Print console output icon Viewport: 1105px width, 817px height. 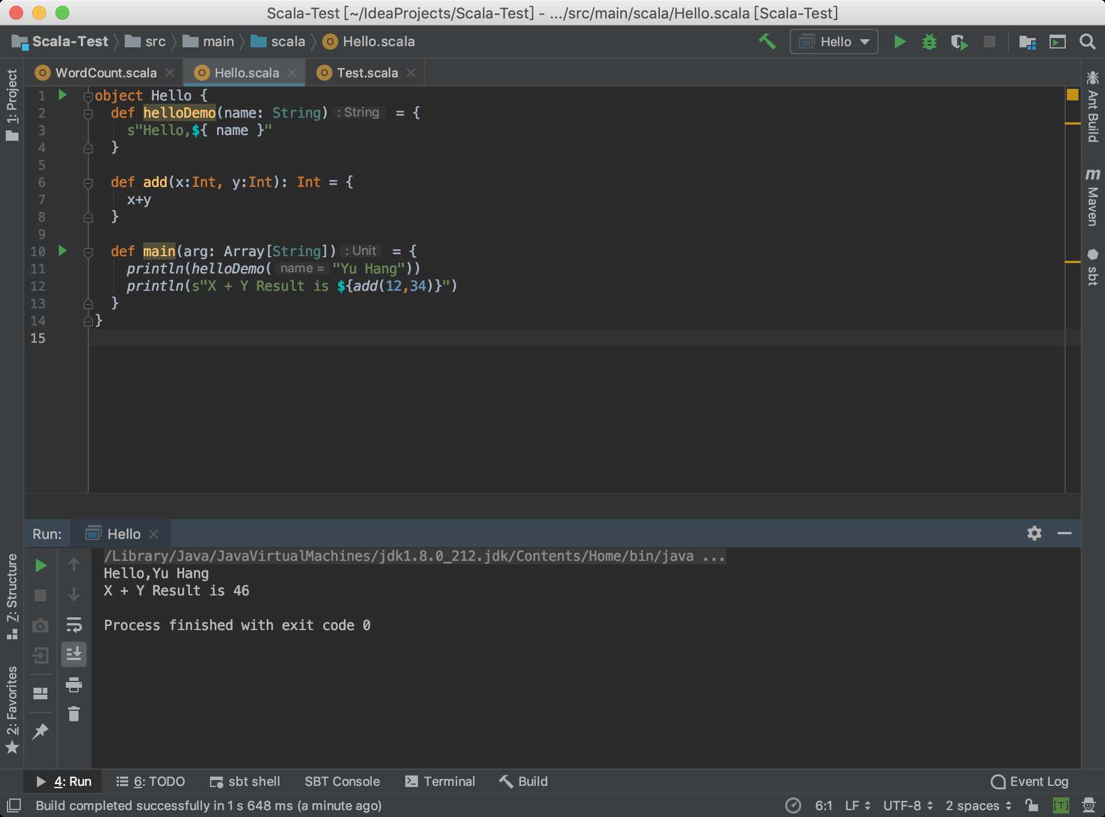point(74,685)
